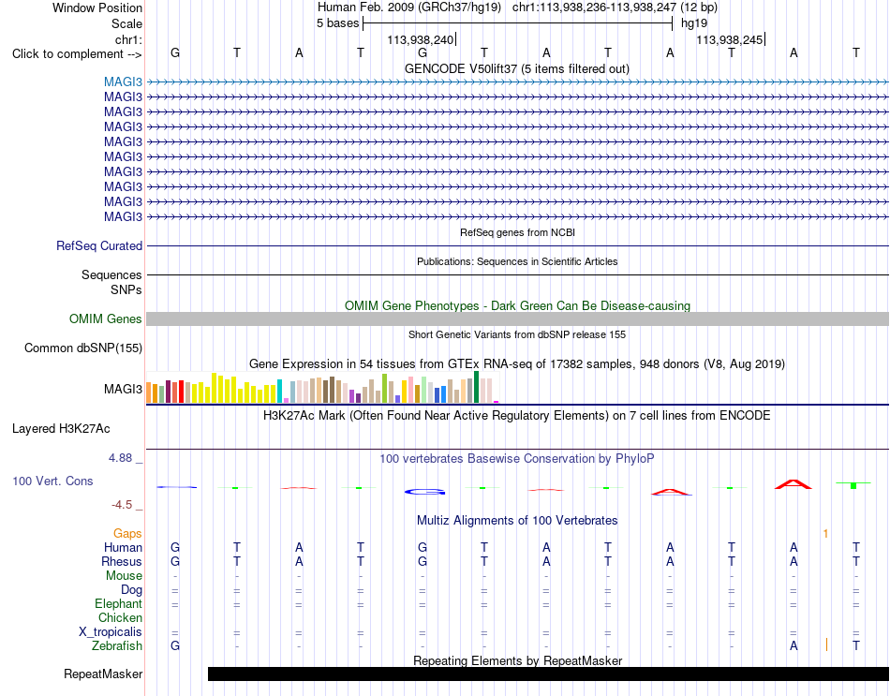Click the G base in the Zebrafish row
890x696 pixels.
click(x=175, y=645)
